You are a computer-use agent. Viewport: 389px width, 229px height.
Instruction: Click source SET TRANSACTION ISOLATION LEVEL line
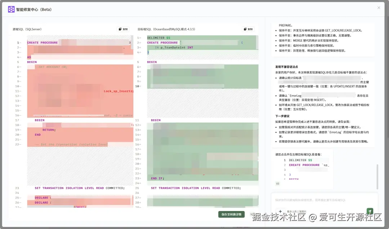coord(80,188)
